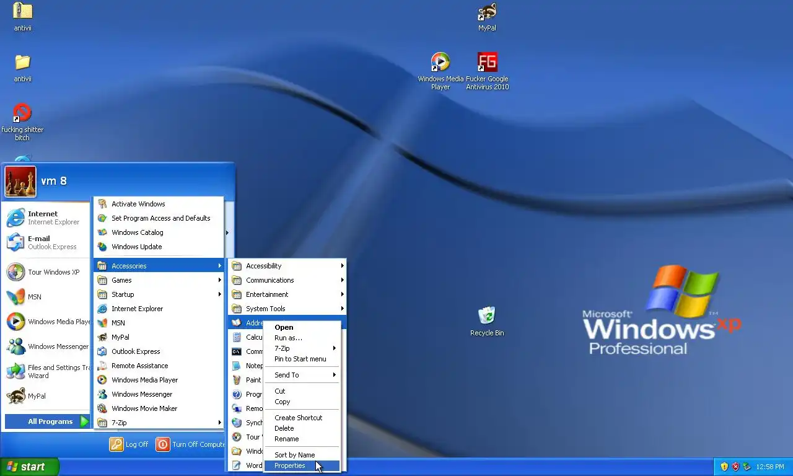Expand the Windows Catalog submenu
Screen dimensions: 793x476
[159, 232]
